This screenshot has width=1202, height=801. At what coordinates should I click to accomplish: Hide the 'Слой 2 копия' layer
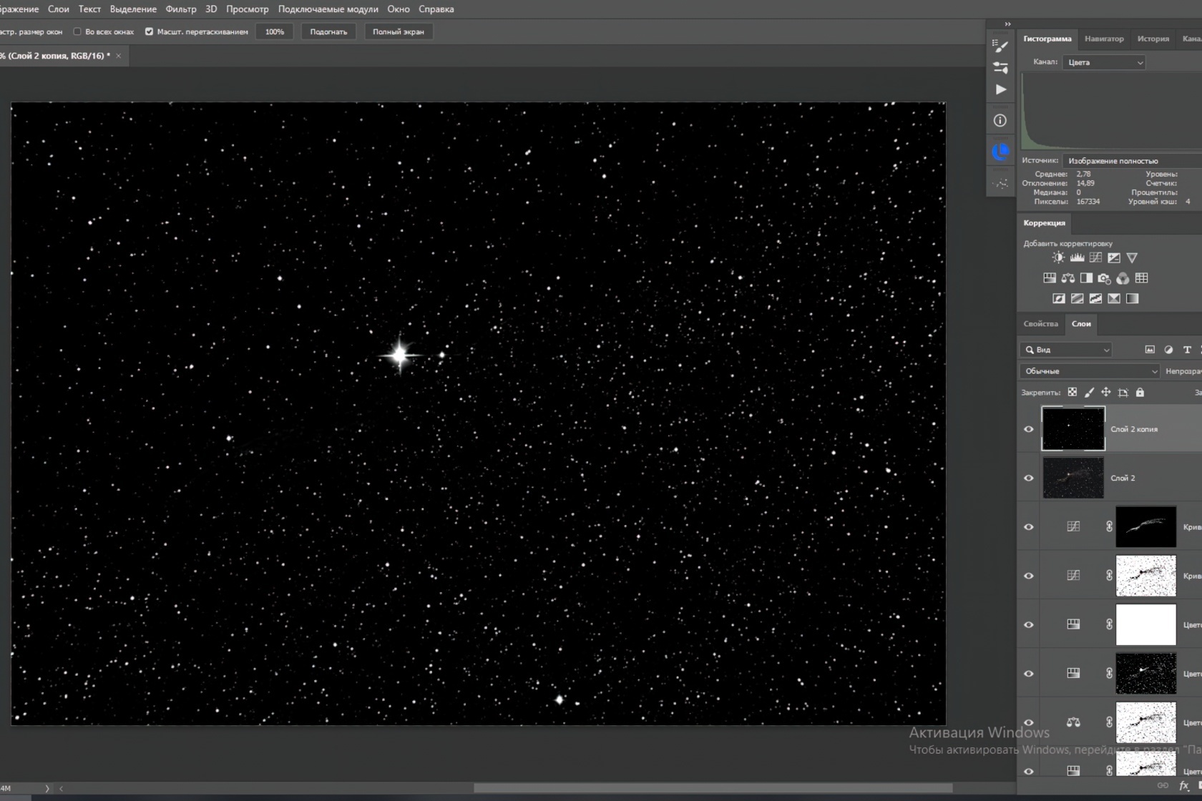(1029, 429)
